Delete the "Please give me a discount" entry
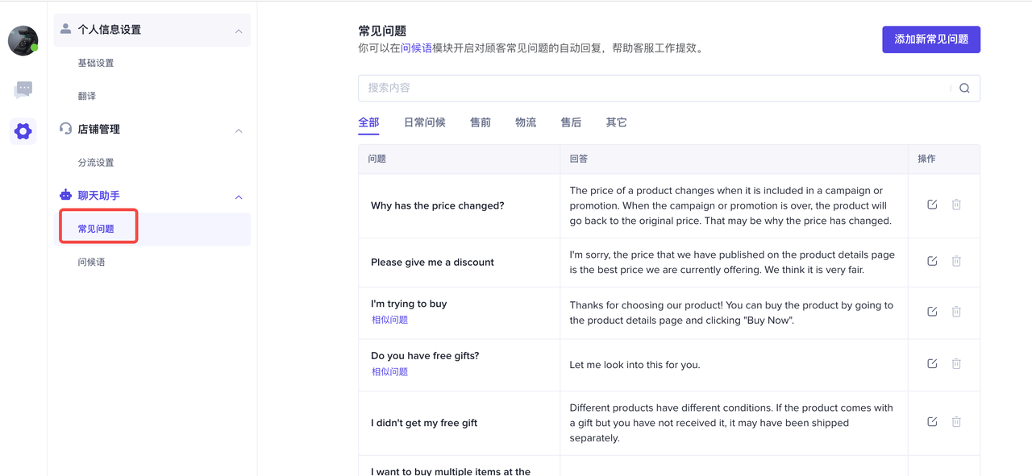The width and height of the screenshot is (1032, 476). (x=956, y=261)
